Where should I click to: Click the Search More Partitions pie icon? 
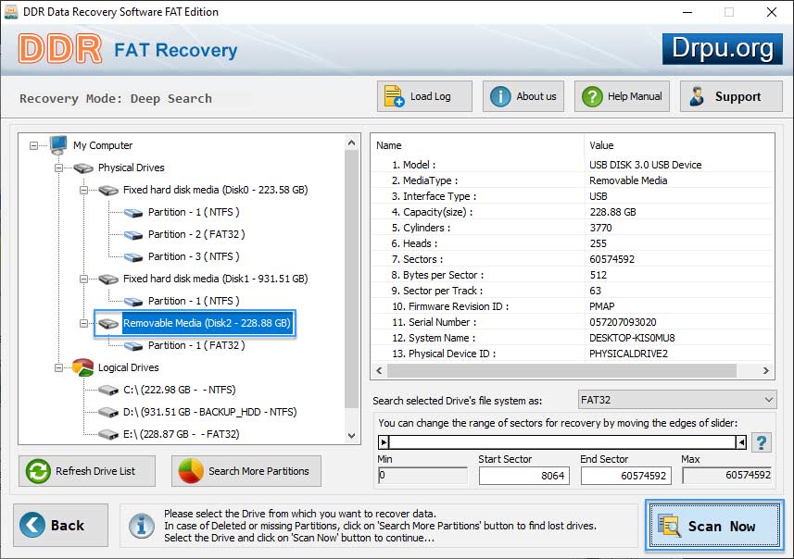[x=191, y=471]
